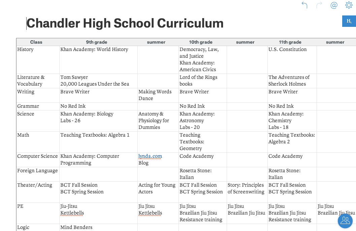Screen dimensions: 356x231
Task: Click the large heading style button
Action: pyautogui.click(x=349, y=21)
